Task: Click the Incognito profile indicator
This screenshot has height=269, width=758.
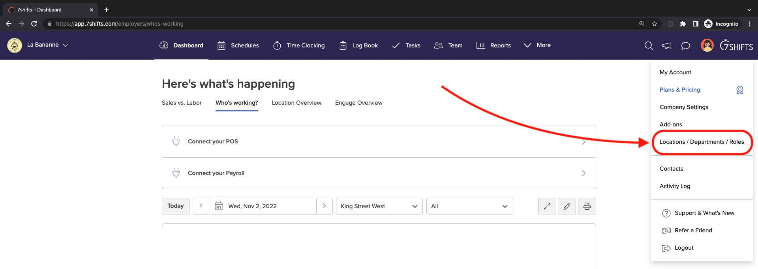Action: click(x=722, y=24)
